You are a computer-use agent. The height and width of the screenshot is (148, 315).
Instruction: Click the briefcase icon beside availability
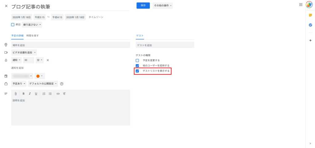point(6,84)
